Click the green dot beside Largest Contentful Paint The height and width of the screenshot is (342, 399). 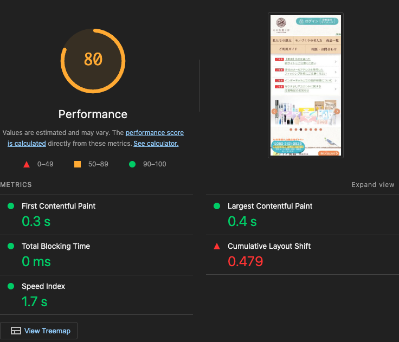[217, 206]
